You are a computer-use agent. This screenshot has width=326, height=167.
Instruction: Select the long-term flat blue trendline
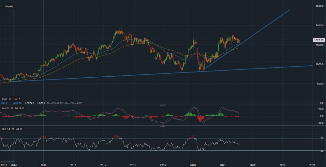point(130,75)
